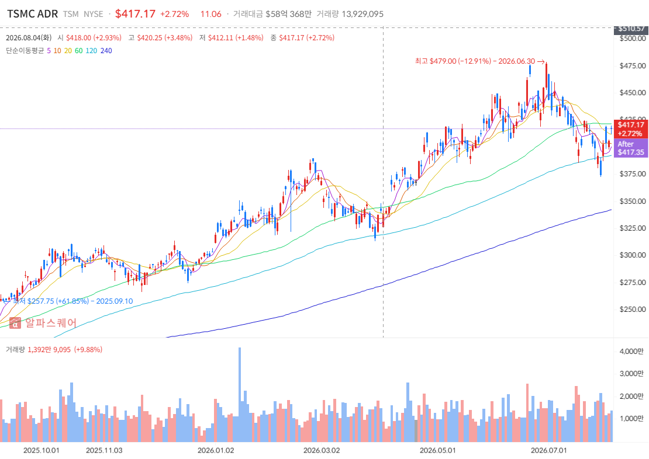
Task: Select the 60-day moving average legend
Action: [x=79, y=50]
